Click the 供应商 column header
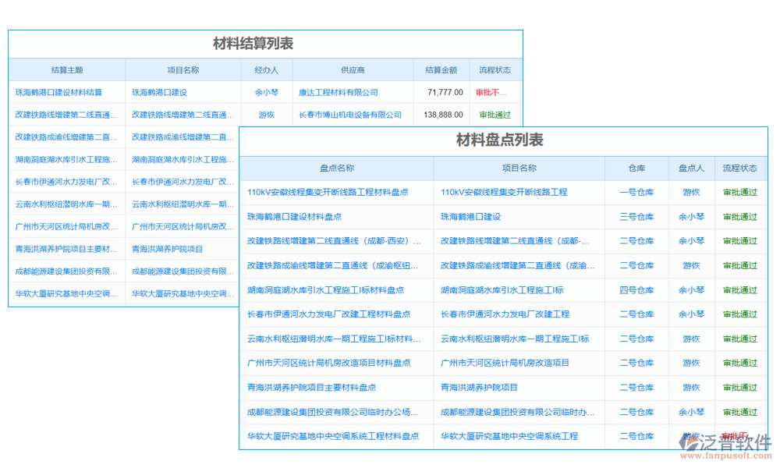Viewport: 780px width, 468px height. tap(353, 69)
